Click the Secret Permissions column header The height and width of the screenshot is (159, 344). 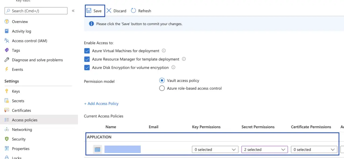258,127
